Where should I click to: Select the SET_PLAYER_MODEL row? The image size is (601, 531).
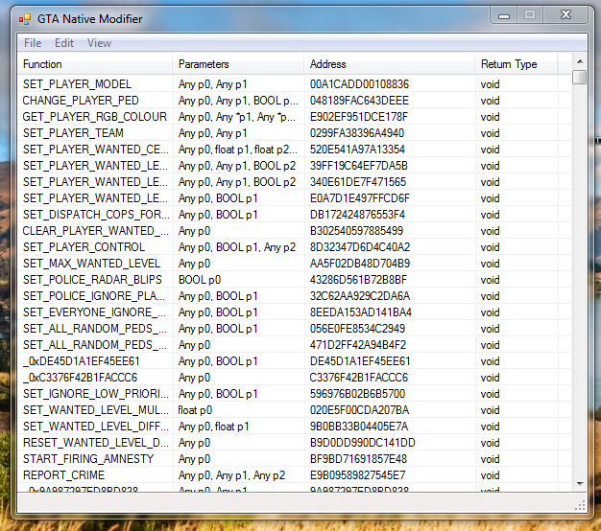pyautogui.click(x=294, y=84)
